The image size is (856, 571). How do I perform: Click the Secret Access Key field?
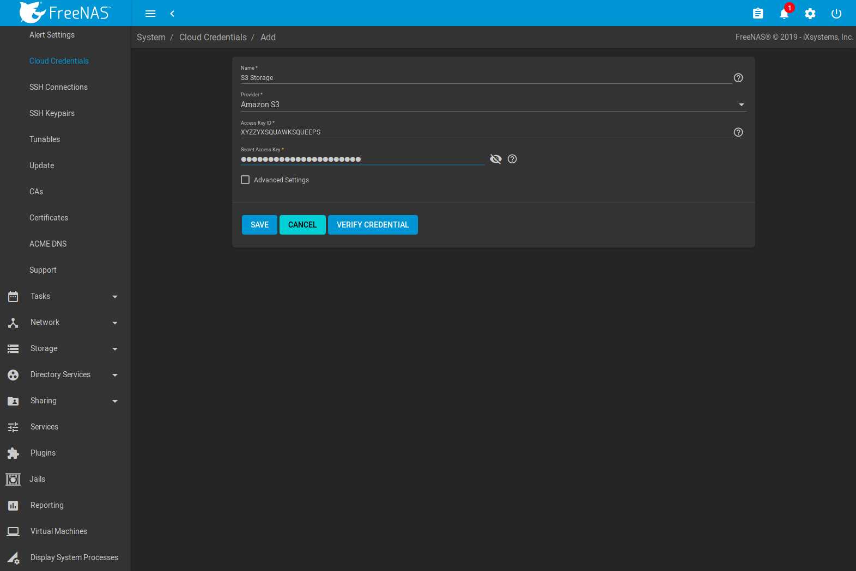click(x=362, y=159)
